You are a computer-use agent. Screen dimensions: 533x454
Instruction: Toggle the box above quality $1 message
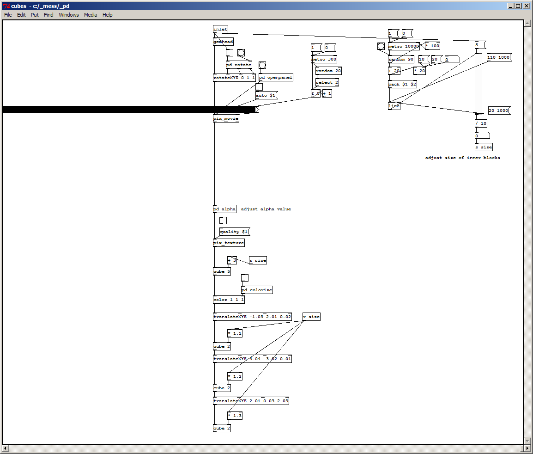pos(223,221)
